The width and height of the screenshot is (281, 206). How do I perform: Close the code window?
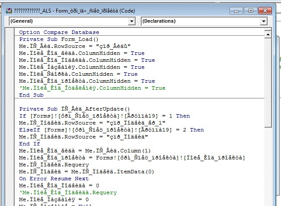coord(265,11)
